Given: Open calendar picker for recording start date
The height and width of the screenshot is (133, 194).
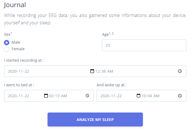Looking at the screenshot, I should coord(92,71).
